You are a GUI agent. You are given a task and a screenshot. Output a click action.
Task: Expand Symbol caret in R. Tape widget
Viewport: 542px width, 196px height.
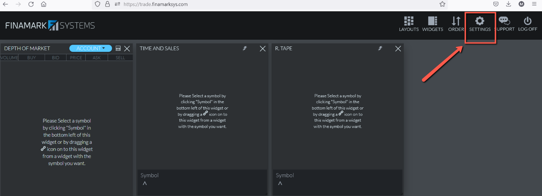(x=280, y=183)
